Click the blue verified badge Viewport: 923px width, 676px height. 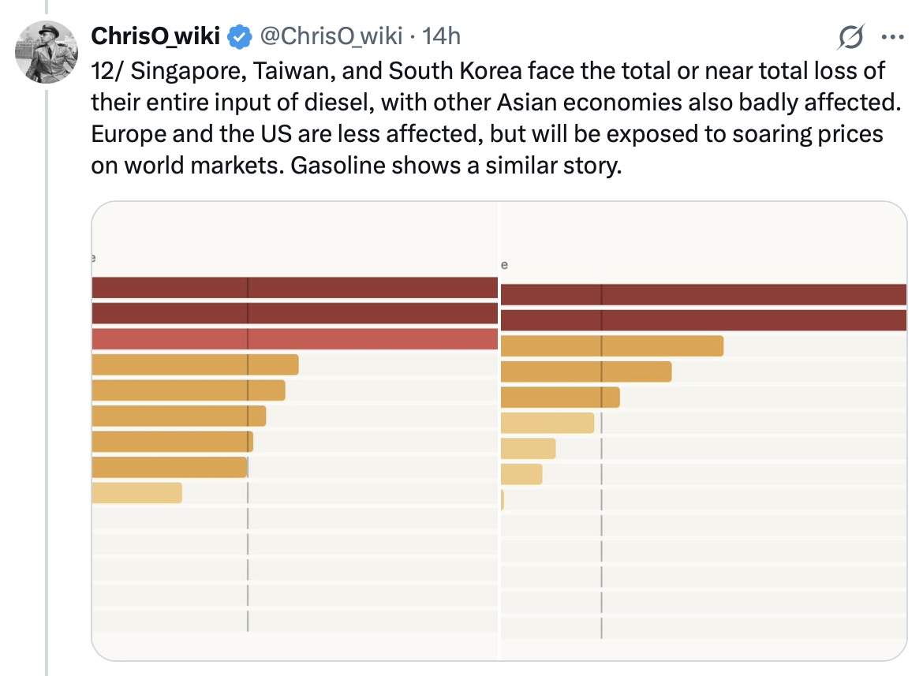pos(240,36)
